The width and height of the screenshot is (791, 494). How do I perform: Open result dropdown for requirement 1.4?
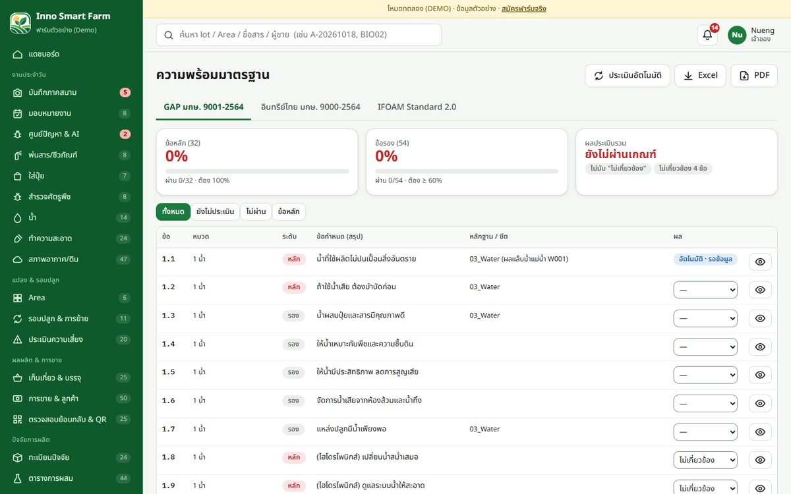[x=705, y=347]
